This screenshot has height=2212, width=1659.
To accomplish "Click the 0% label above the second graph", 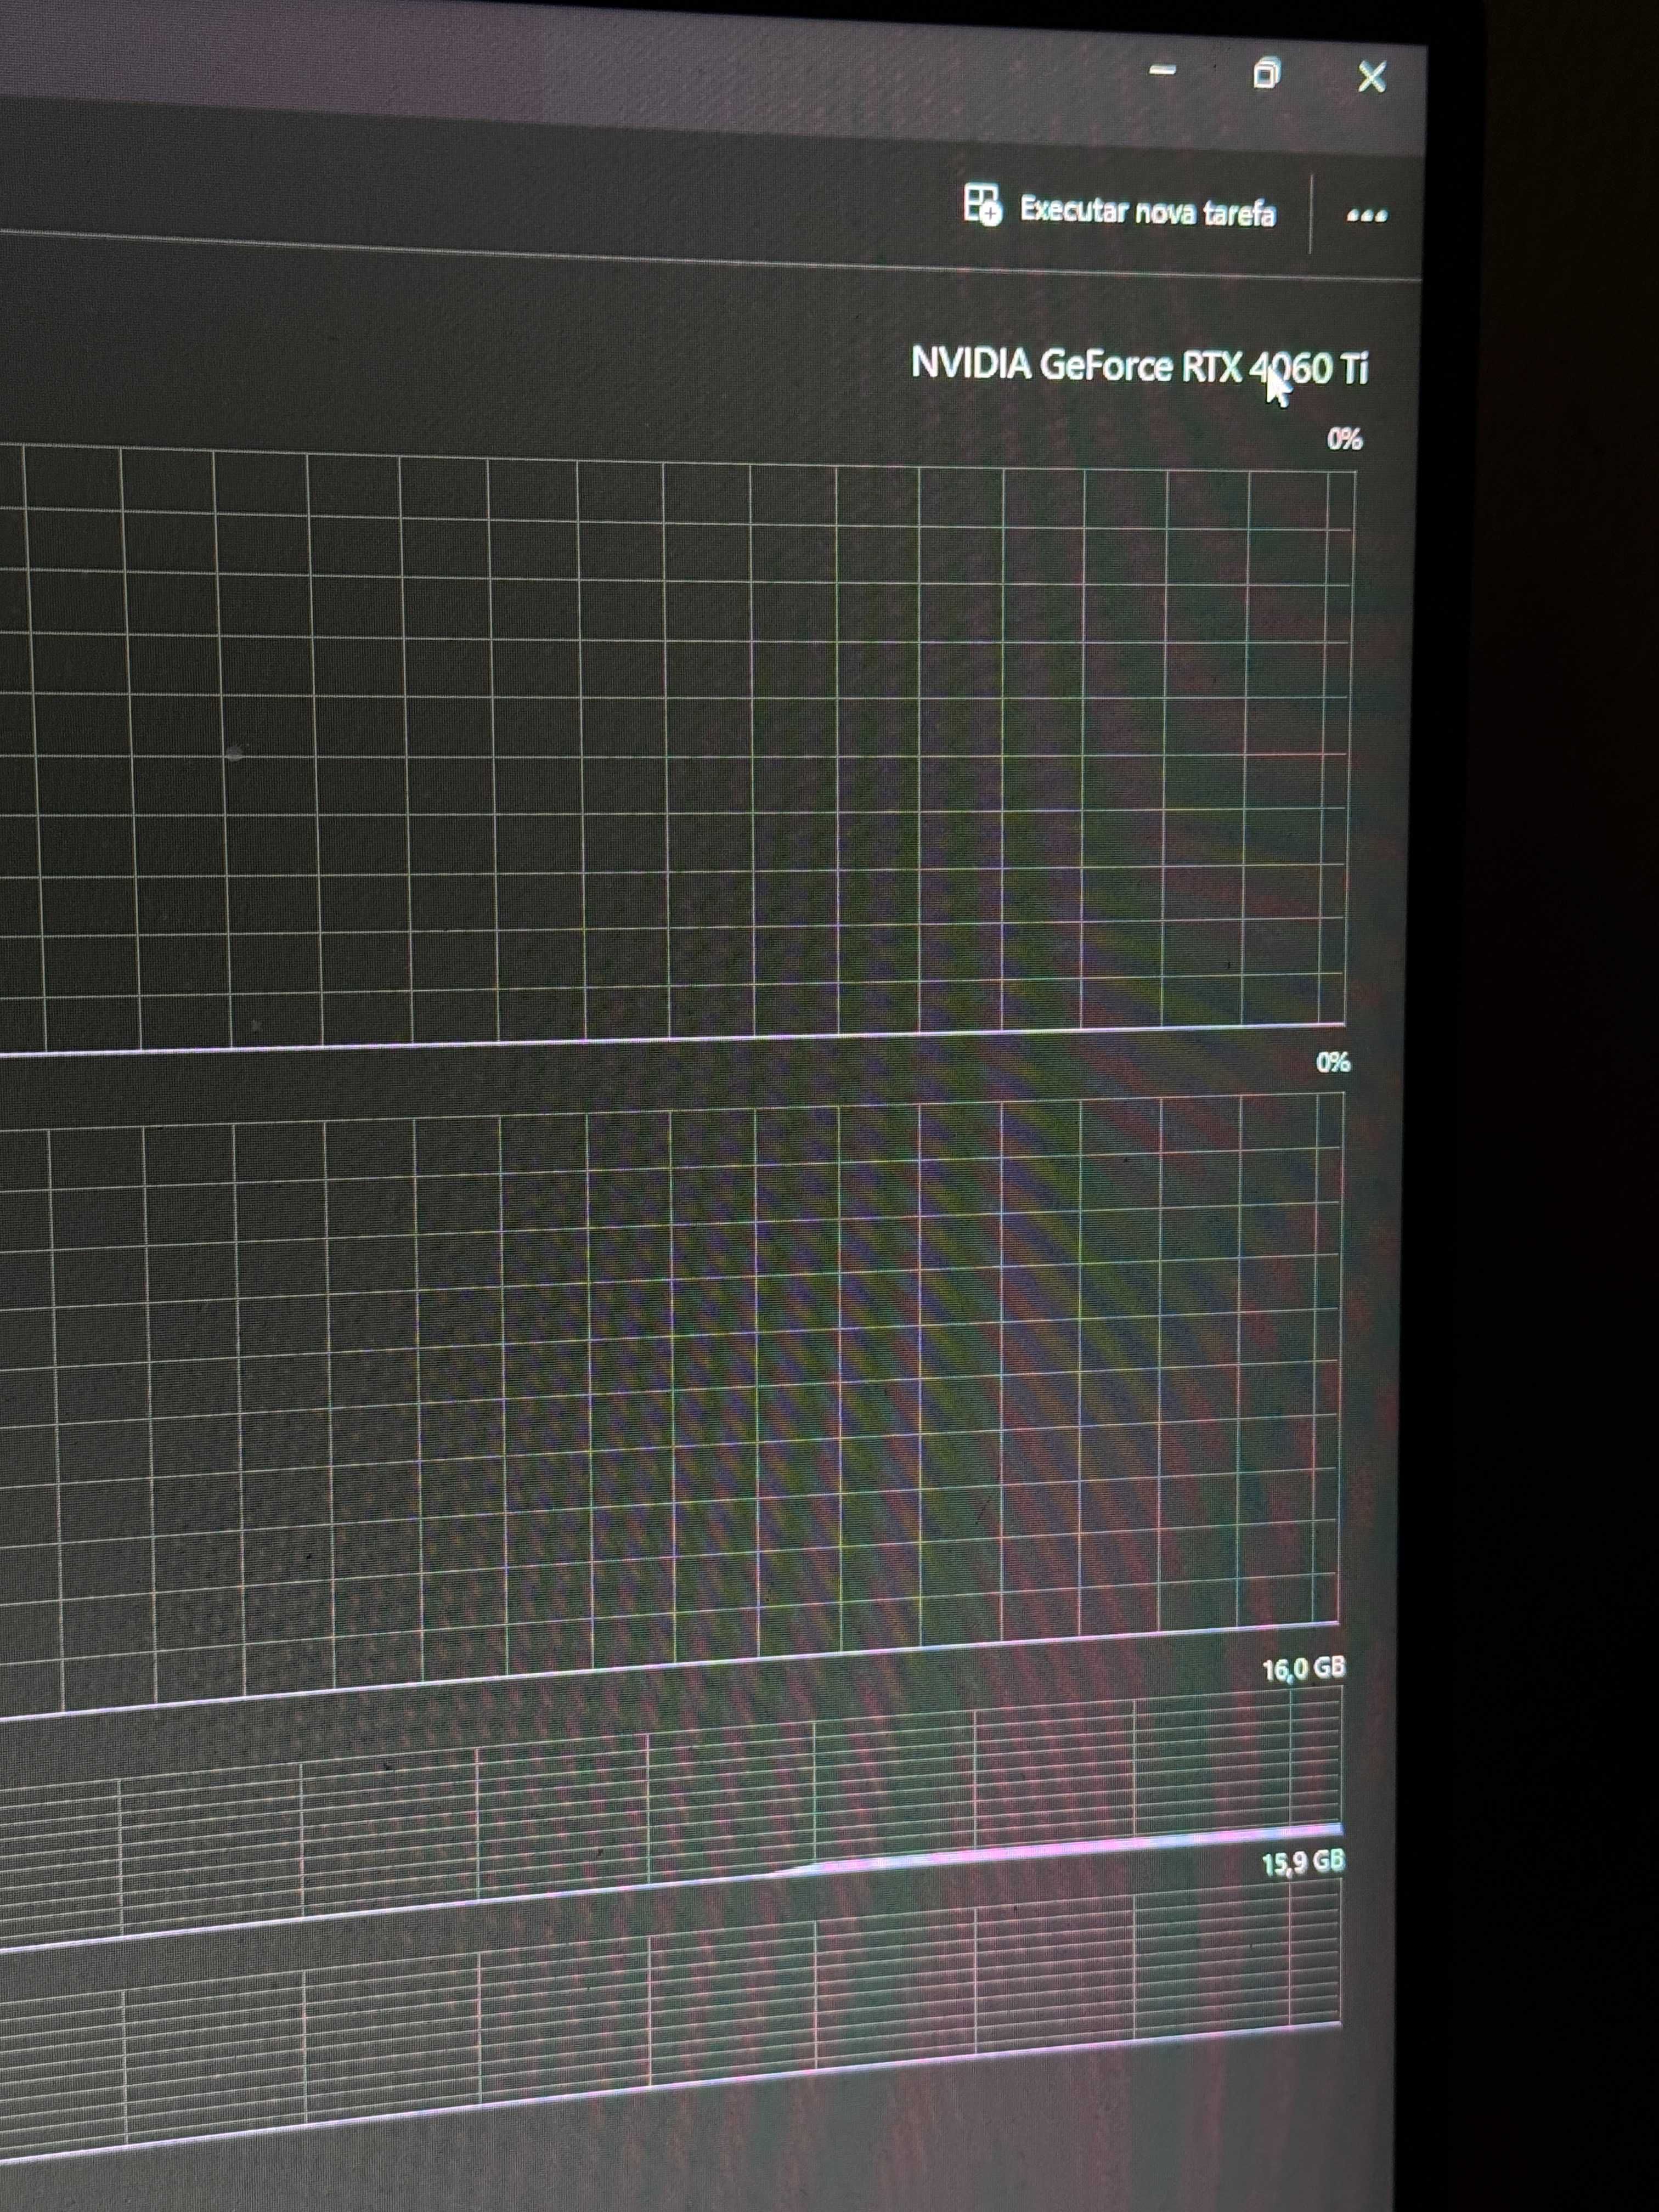I will (x=1333, y=1062).
